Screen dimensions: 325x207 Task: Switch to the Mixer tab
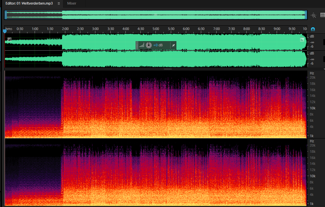[72, 3]
